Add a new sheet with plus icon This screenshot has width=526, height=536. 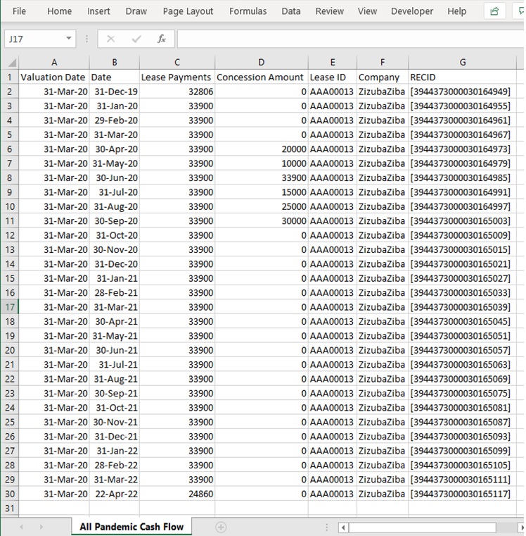click(x=220, y=527)
